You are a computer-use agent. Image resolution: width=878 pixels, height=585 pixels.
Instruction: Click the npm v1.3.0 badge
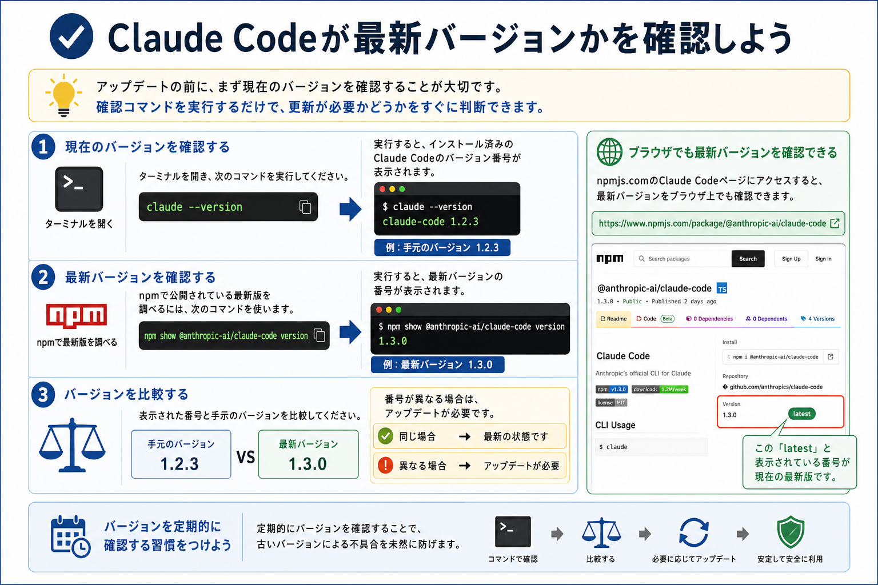(x=612, y=389)
